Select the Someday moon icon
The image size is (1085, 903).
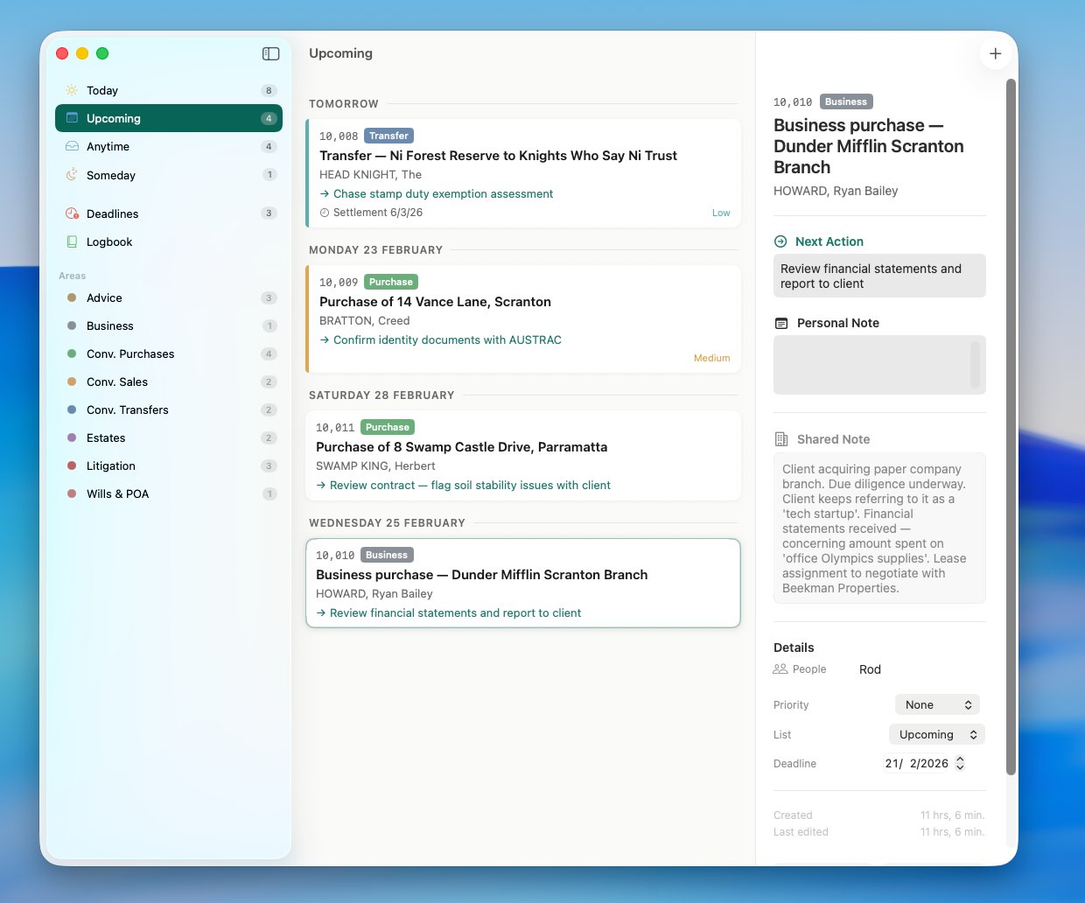tap(70, 175)
